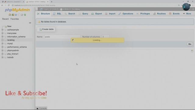Reload navigation panel with green icon
Screen dimensions: 195x110
click(x=25, y=15)
